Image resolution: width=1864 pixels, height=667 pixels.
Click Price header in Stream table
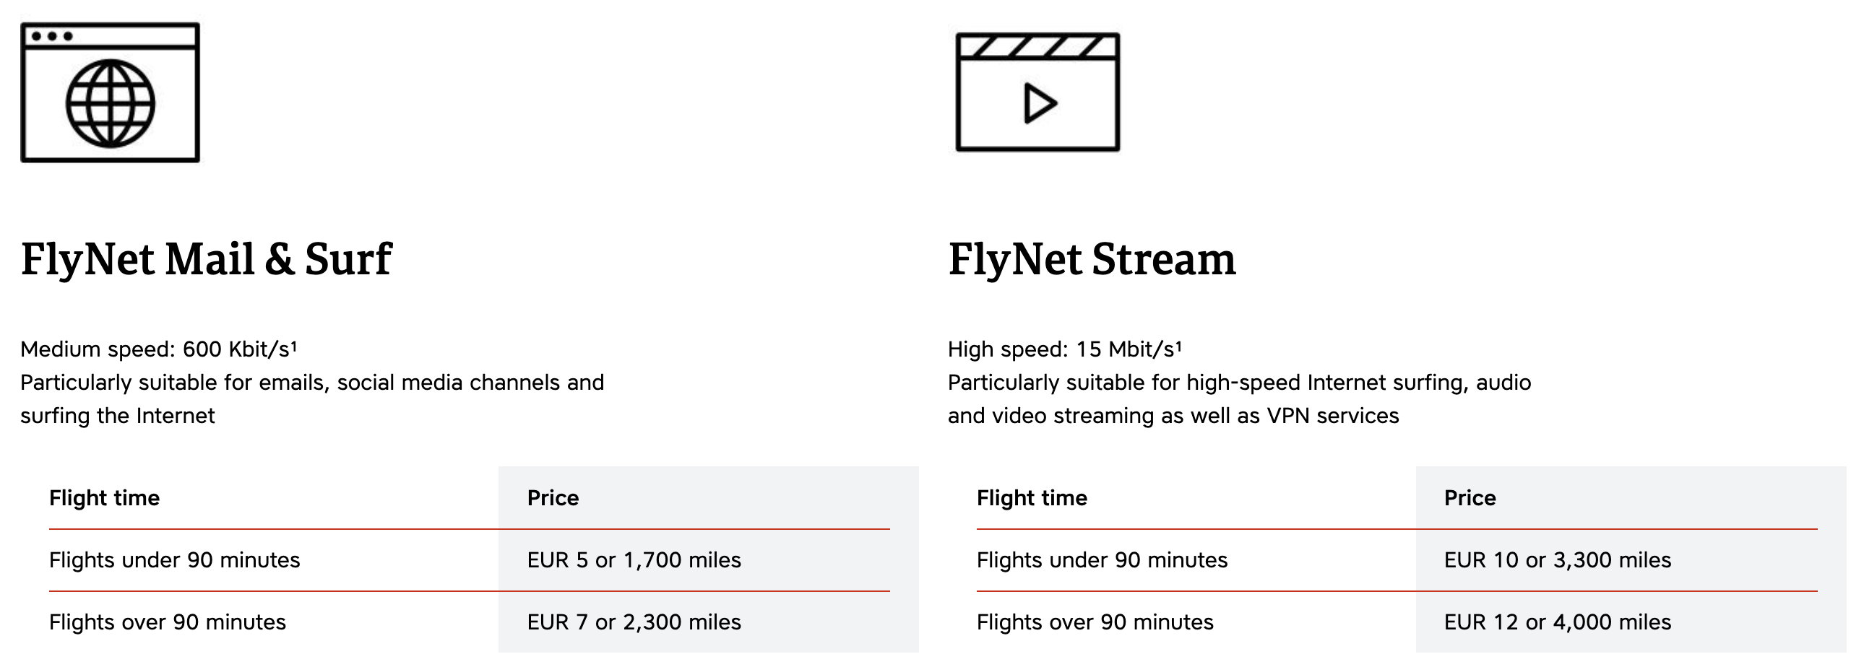pos(1470,498)
